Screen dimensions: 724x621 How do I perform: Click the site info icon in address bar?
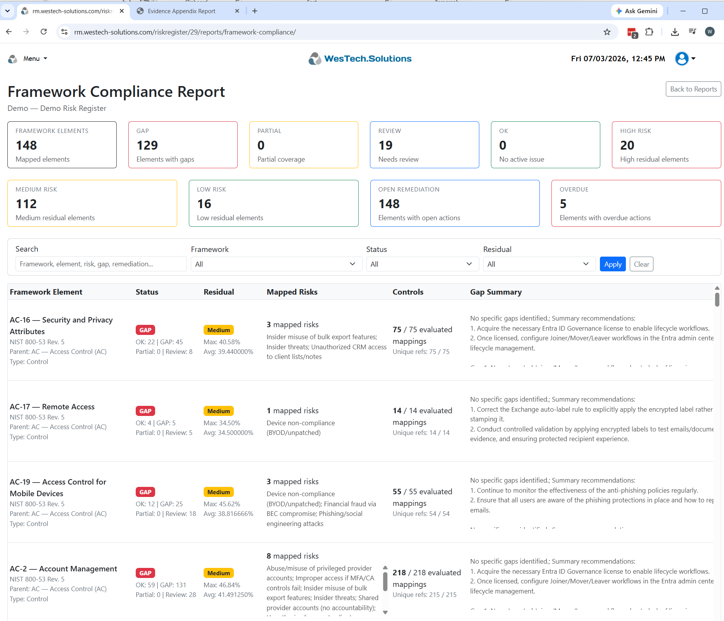64,32
